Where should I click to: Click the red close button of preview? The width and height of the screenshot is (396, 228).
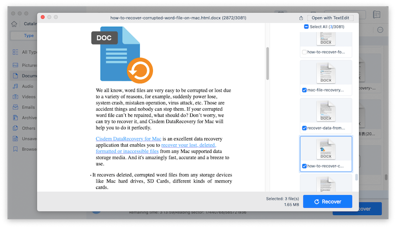pos(43,17)
